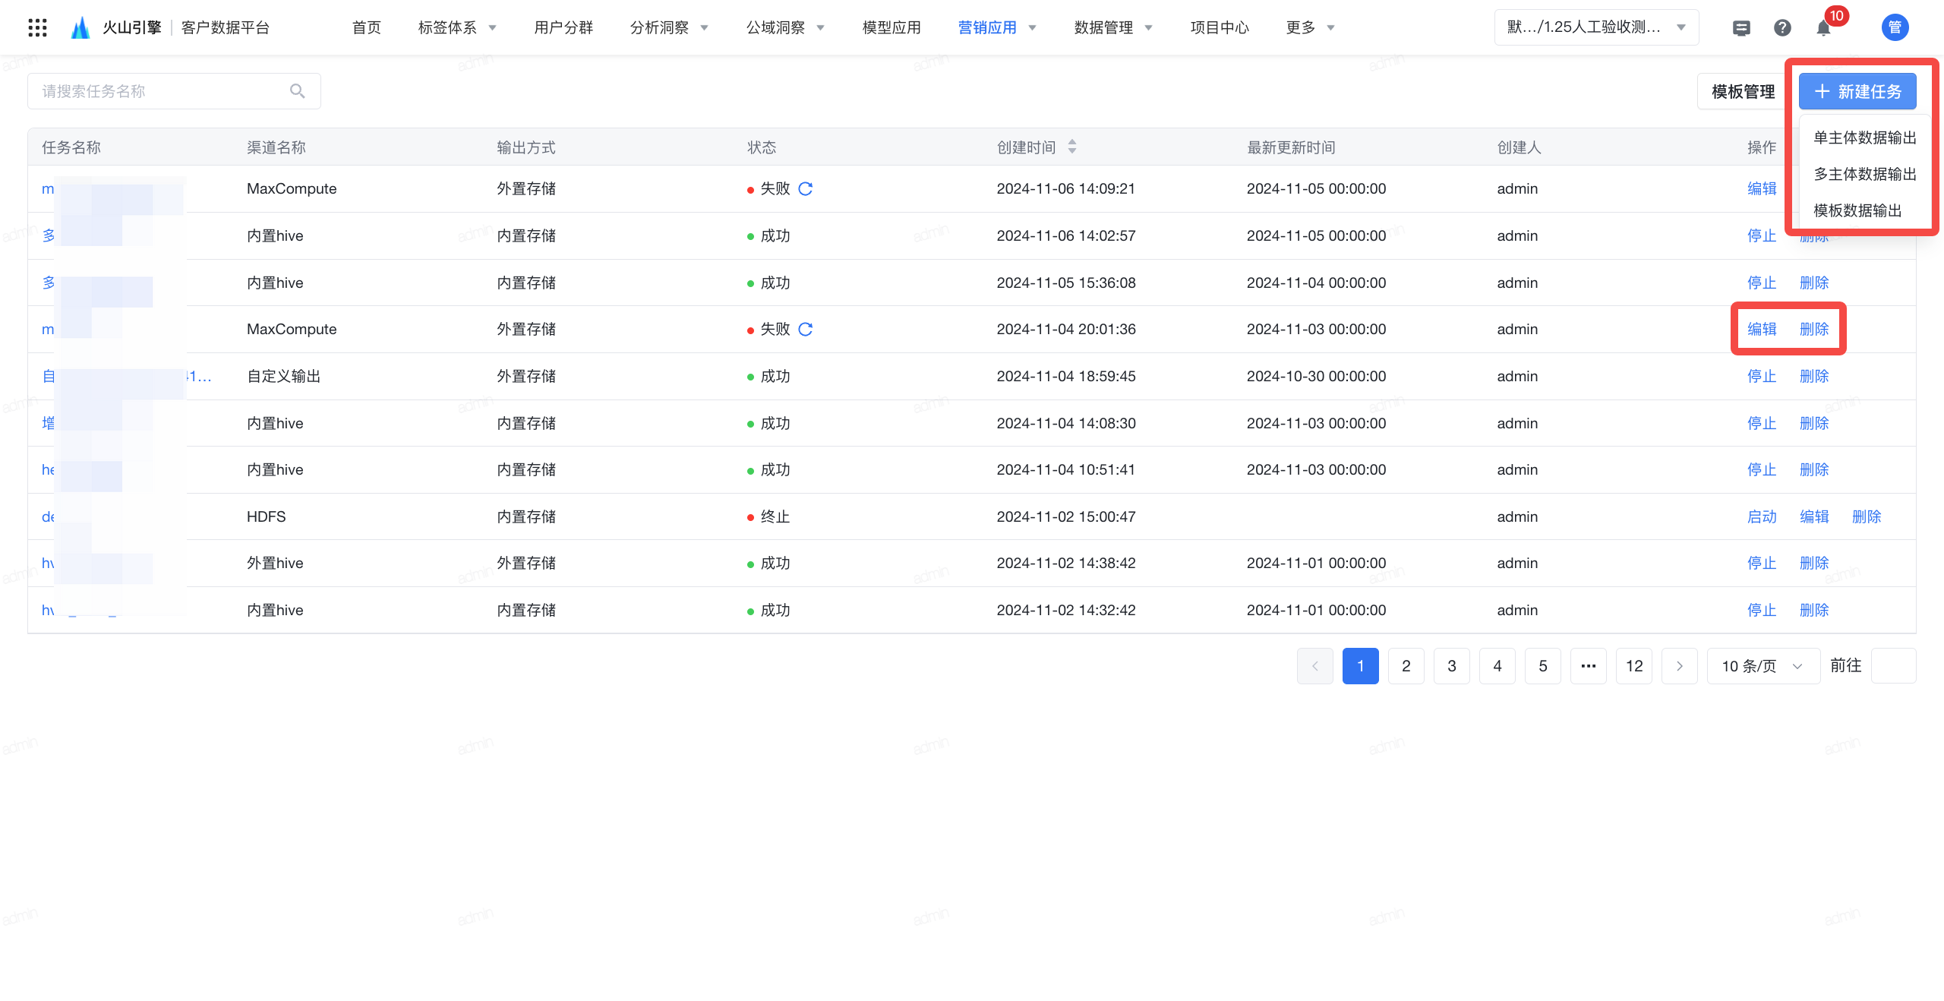The width and height of the screenshot is (1944, 1001).
Task: Open 项目中心 in the top navigation
Action: pos(1220,28)
